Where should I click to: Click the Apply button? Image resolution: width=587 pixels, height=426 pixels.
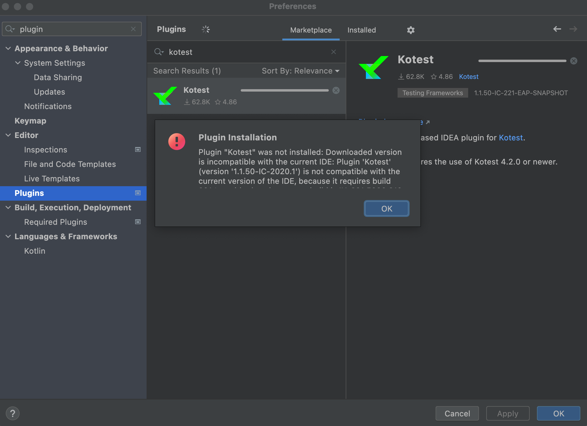(507, 413)
